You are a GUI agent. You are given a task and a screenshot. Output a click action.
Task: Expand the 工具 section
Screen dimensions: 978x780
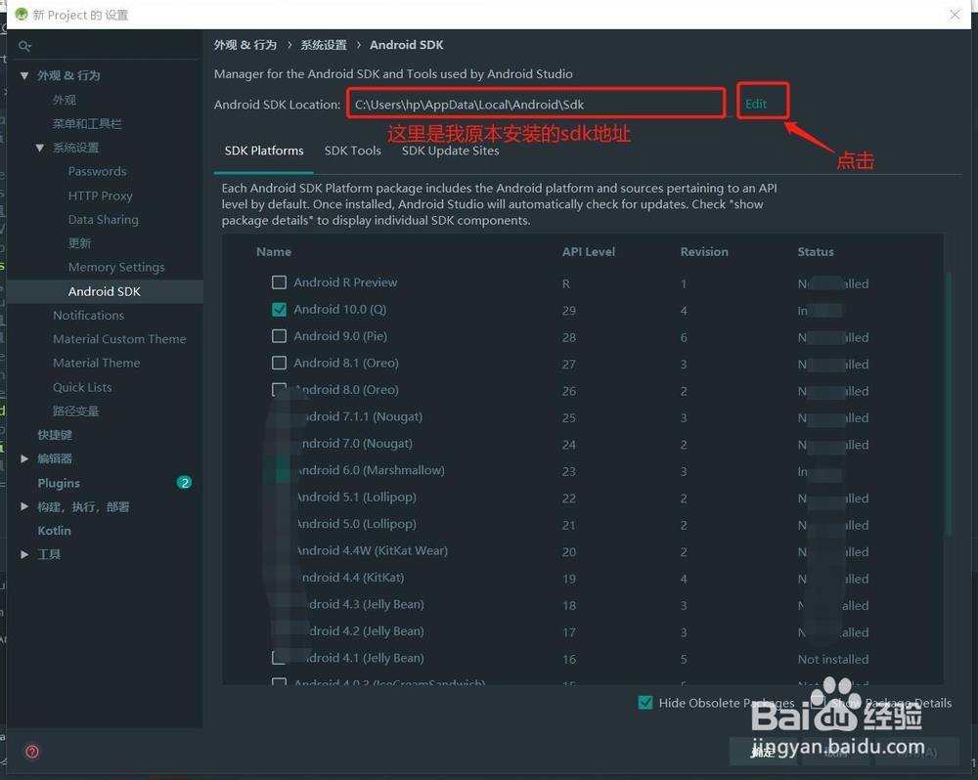click(23, 554)
